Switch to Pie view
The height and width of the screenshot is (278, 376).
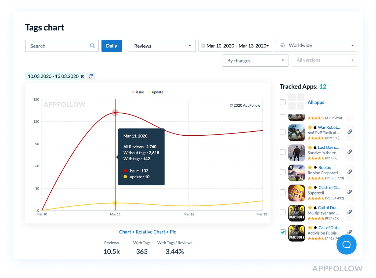pyautogui.click(x=173, y=232)
